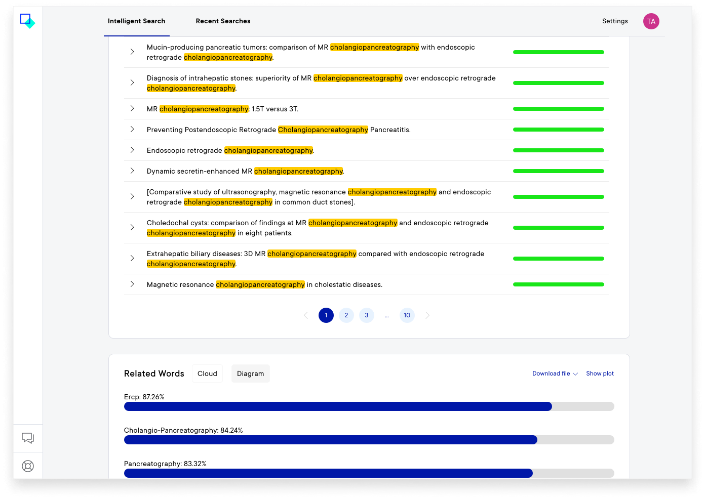
Task: Expand the Diagnosis of intrahepatic stones result
Action: [132, 83]
